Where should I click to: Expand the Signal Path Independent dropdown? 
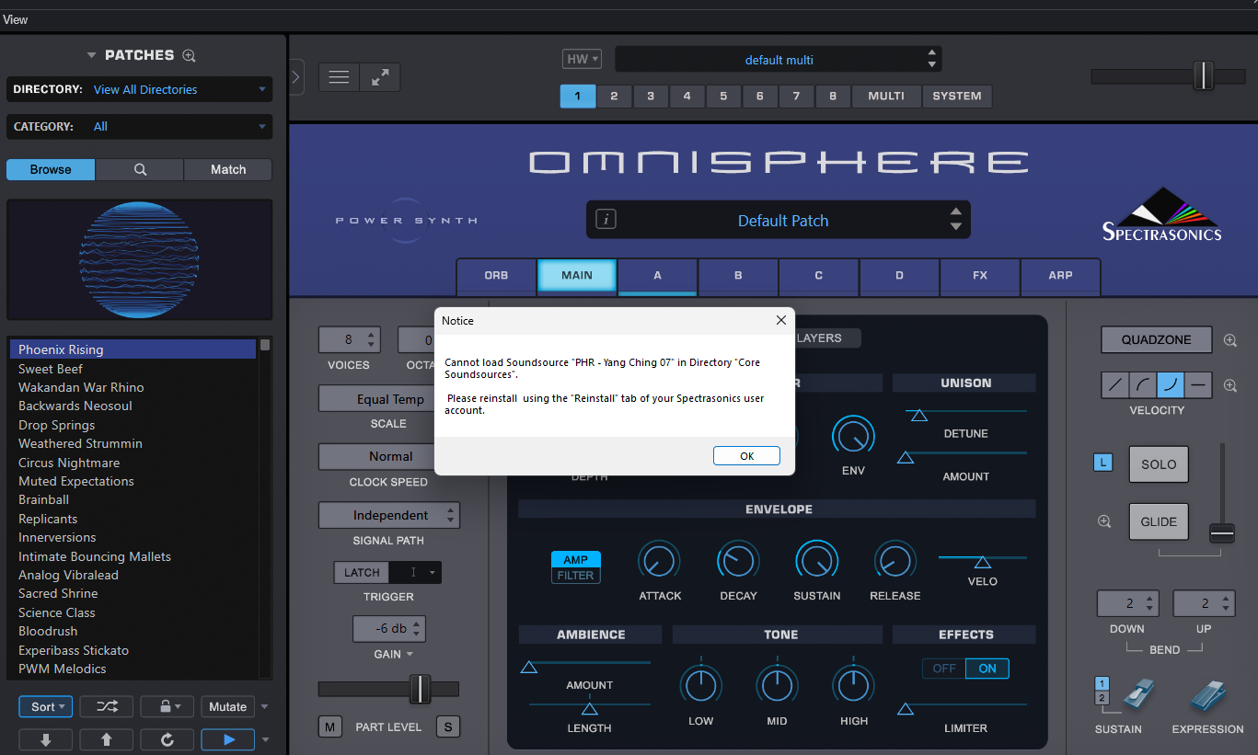point(389,515)
